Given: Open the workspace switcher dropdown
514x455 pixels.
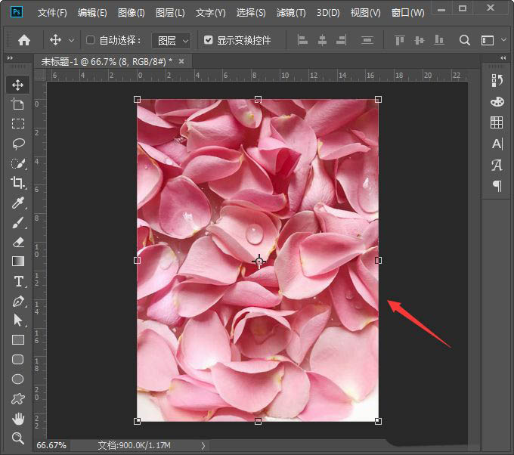Looking at the screenshot, I should [x=488, y=40].
